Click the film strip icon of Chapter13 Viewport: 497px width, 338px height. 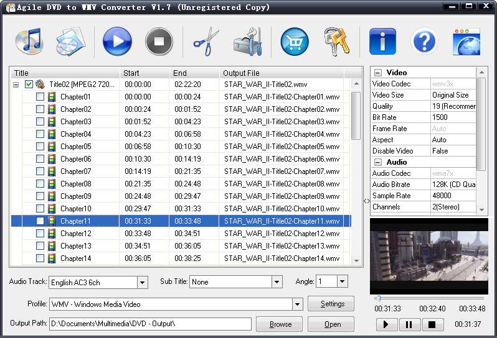coord(52,245)
